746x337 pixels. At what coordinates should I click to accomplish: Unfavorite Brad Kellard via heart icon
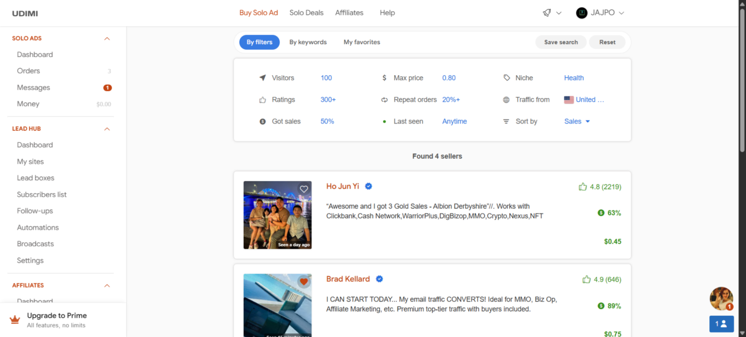(x=304, y=282)
